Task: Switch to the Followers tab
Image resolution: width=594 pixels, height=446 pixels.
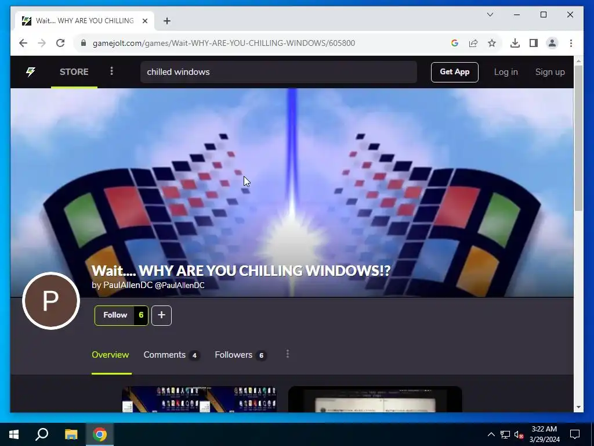Action: point(241,355)
